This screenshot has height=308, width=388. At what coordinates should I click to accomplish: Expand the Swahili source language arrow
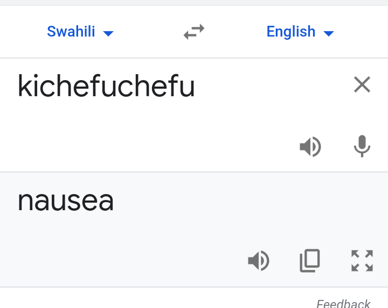[x=108, y=33]
